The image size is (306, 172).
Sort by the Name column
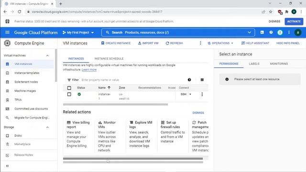pos(104,88)
